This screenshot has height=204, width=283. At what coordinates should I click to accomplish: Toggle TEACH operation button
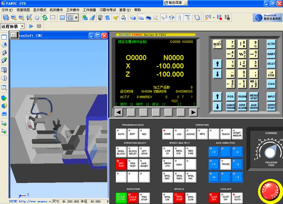coord(226,134)
